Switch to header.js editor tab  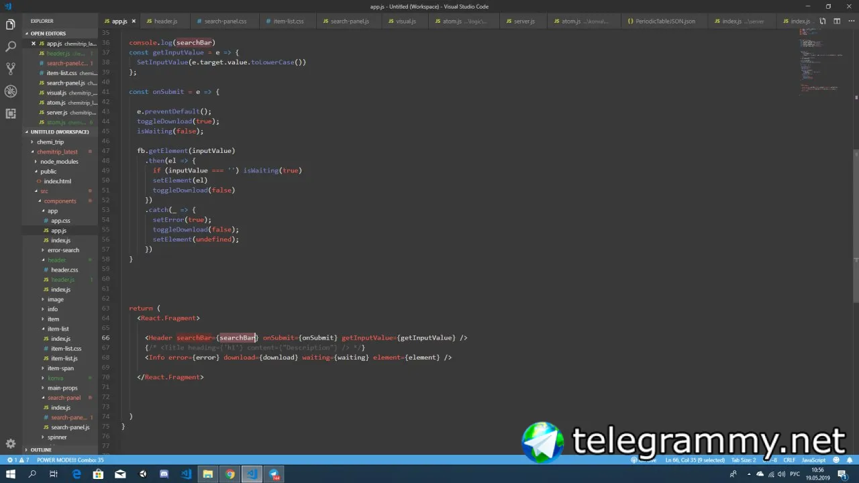pos(166,21)
